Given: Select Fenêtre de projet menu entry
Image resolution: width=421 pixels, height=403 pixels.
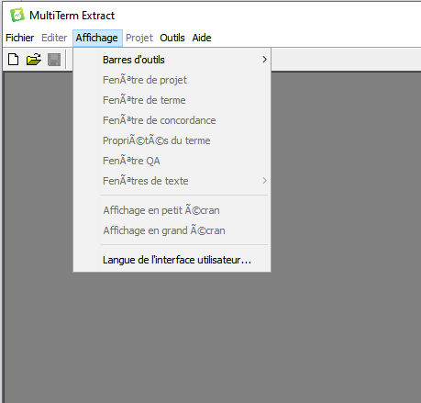Looking at the screenshot, I should point(172,80).
